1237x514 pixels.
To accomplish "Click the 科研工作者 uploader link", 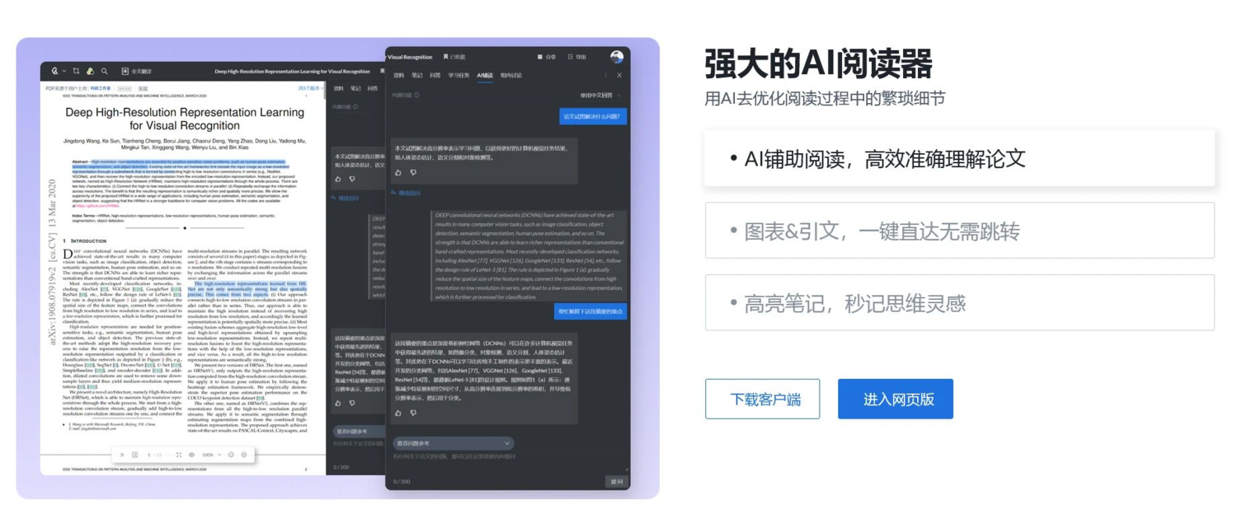I will coord(101,88).
